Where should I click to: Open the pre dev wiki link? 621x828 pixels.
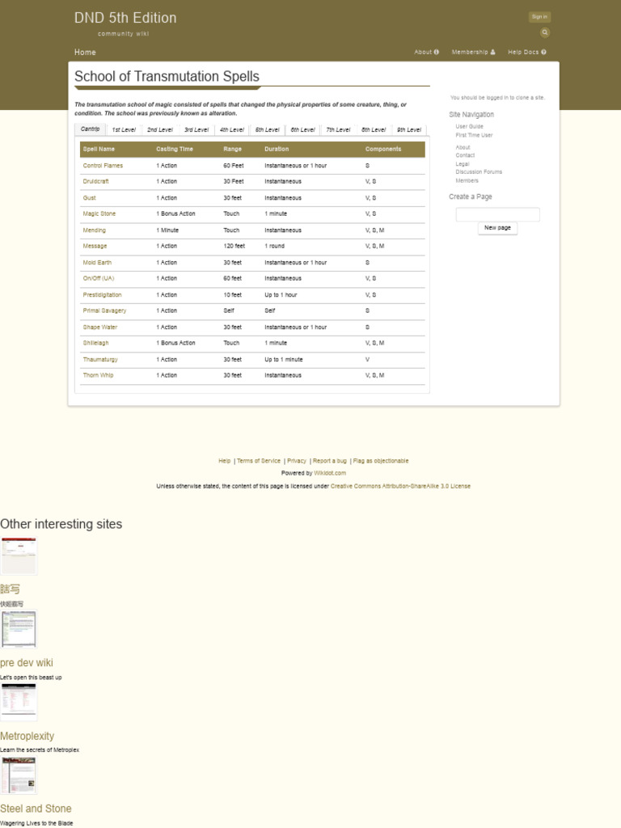(27, 663)
